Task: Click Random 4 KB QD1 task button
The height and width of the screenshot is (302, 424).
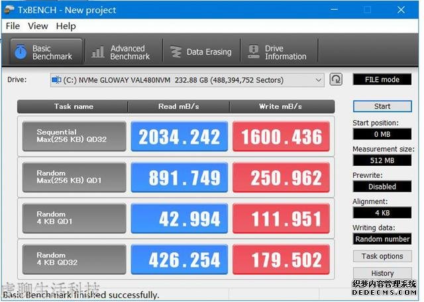Action: pos(74,218)
